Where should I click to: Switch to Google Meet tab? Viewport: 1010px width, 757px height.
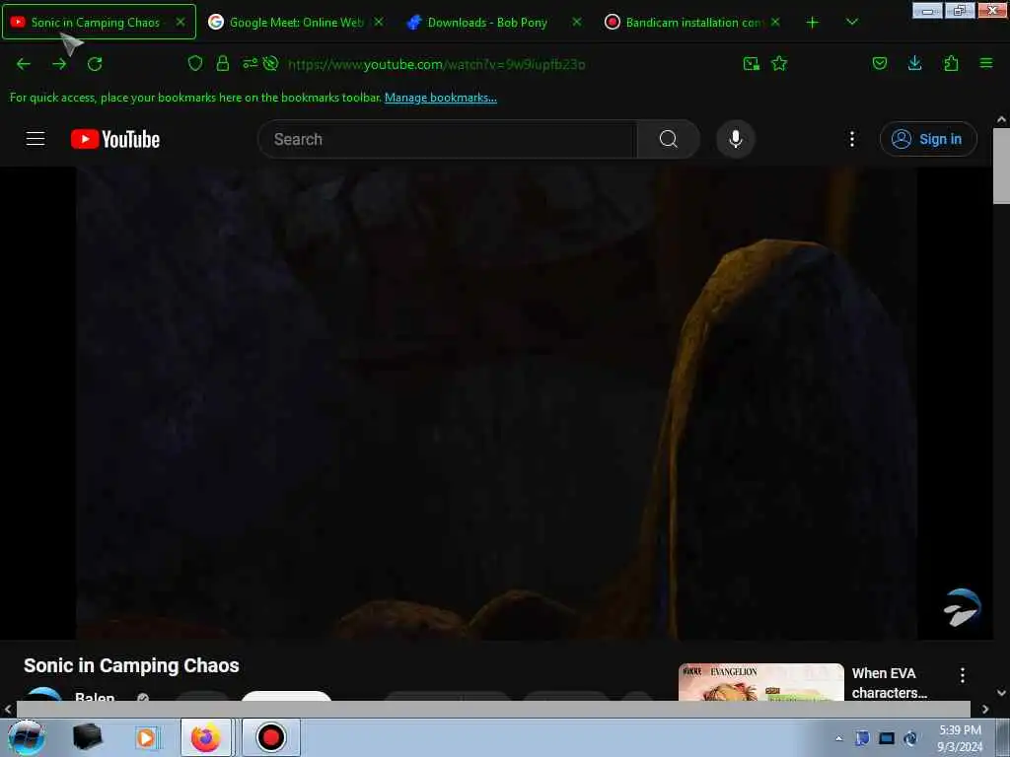[296, 22]
